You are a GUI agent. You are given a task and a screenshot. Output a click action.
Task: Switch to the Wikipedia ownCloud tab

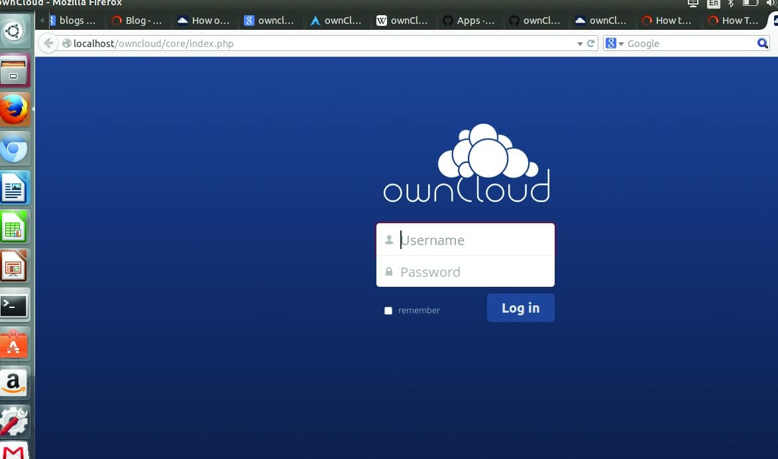pyautogui.click(x=402, y=21)
